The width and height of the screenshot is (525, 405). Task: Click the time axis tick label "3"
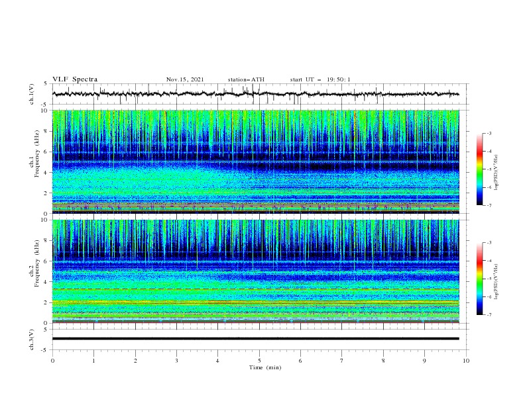pyautogui.click(x=176, y=361)
